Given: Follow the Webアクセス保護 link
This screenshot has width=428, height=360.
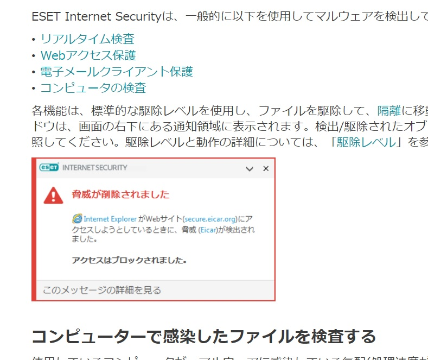Looking at the screenshot, I should (88, 55).
